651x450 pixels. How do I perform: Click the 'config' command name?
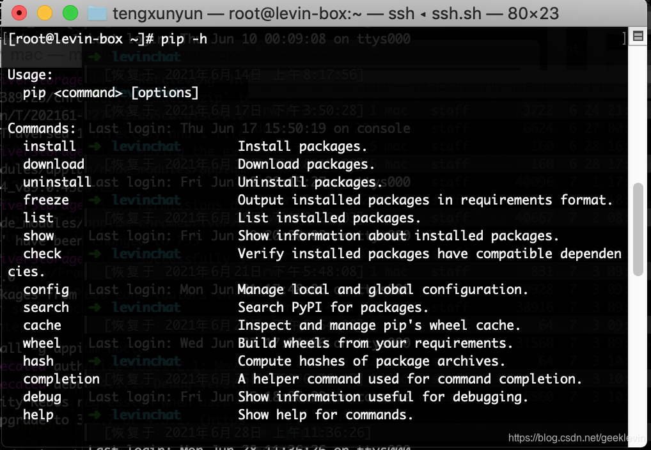(x=46, y=290)
